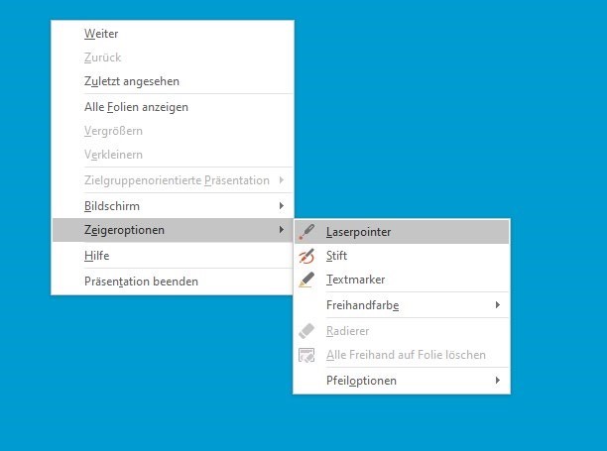Viewport: 607px width, 451px height.
Task: Expand the Pfeiloptionen submenu arrow
Action: coord(497,381)
